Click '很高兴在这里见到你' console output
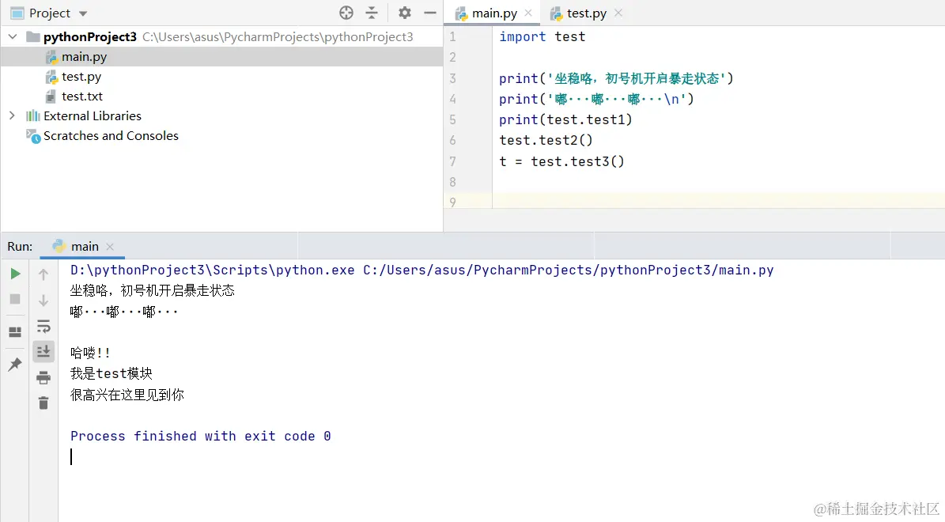 click(x=127, y=395)
